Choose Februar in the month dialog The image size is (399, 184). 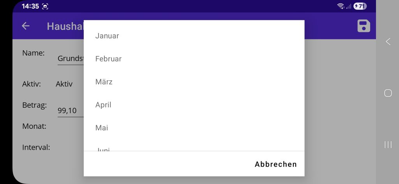pyautogui.click(x=108, y=59)
